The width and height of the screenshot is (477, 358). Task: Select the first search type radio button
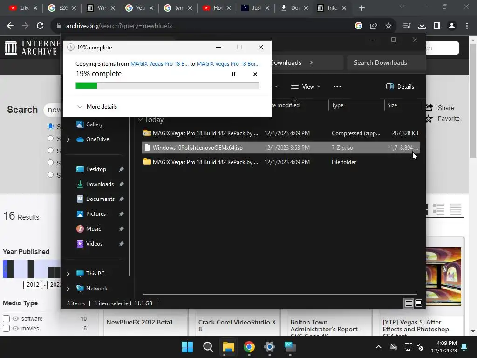50,126
